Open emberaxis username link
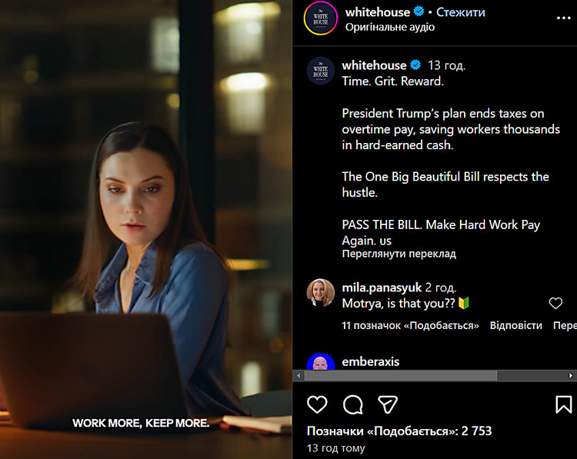The height and width of the screenshot is (459, 577). (x=371, y=361)
